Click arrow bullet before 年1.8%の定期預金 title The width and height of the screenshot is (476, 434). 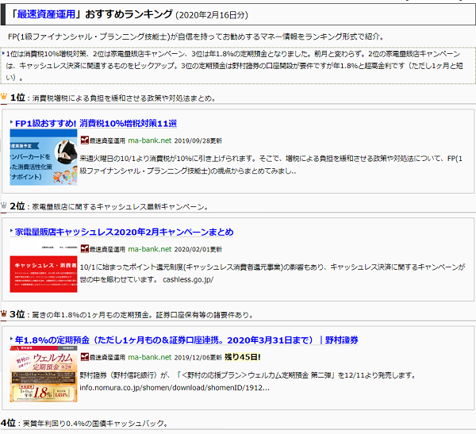(x=12, y=340)
